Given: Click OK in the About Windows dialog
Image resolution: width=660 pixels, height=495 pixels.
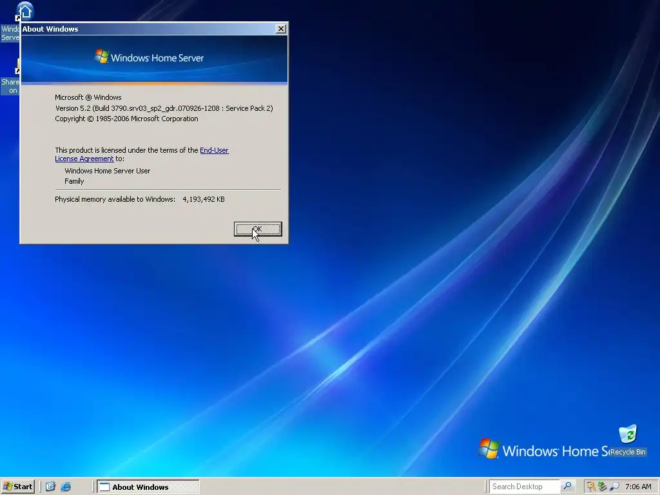Looking at the screenshot, I should pyautogui.click(x=258, y=229).
